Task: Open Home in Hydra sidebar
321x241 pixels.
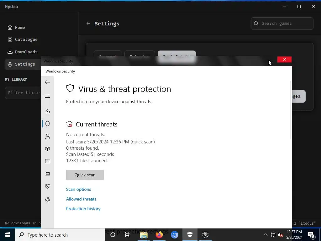Action: pyautogui.click(x=16, y=28)
